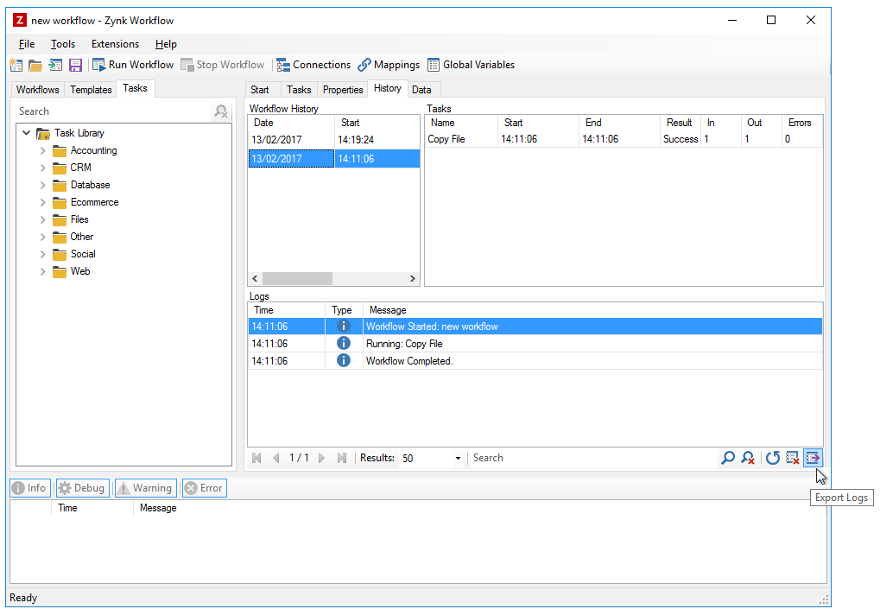The image size is (880, 609).
Task: Open Connections from the toolbar
Action: [x=313, y=65]
